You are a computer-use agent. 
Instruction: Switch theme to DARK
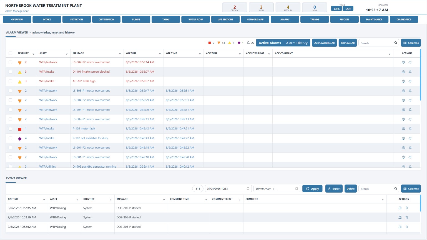[336, 9]
